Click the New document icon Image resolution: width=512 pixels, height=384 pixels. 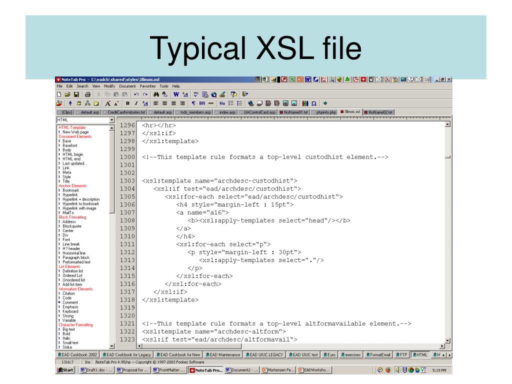[59, 94]
